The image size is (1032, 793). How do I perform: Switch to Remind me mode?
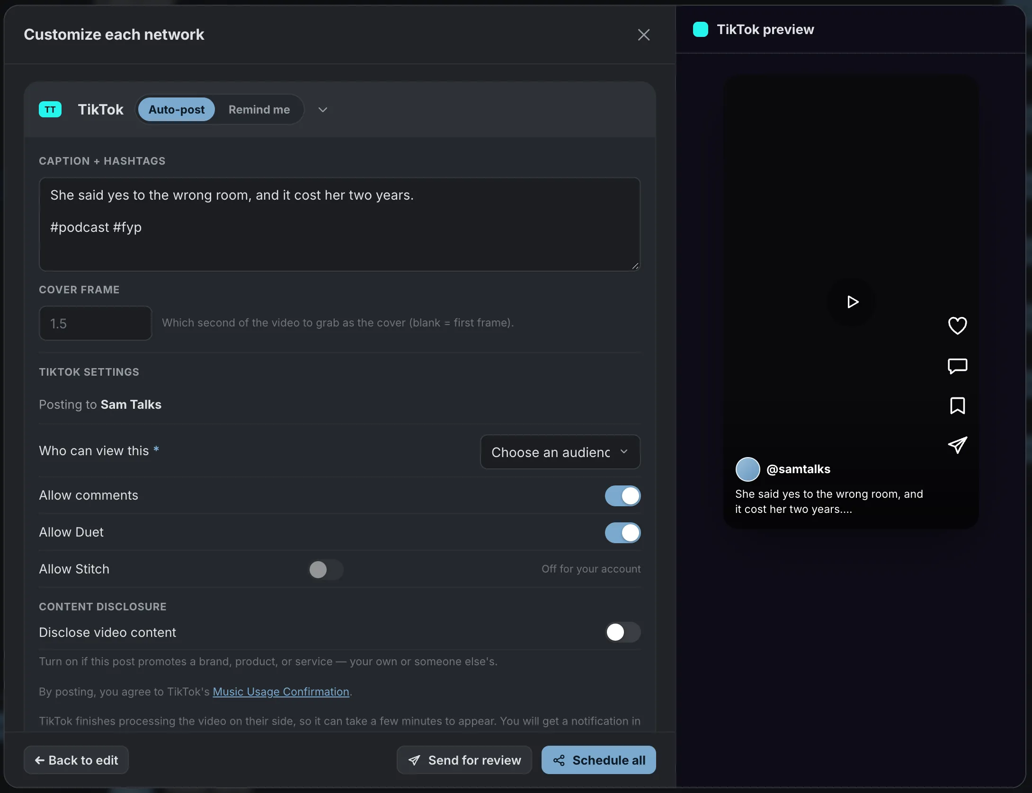point(259,110)
